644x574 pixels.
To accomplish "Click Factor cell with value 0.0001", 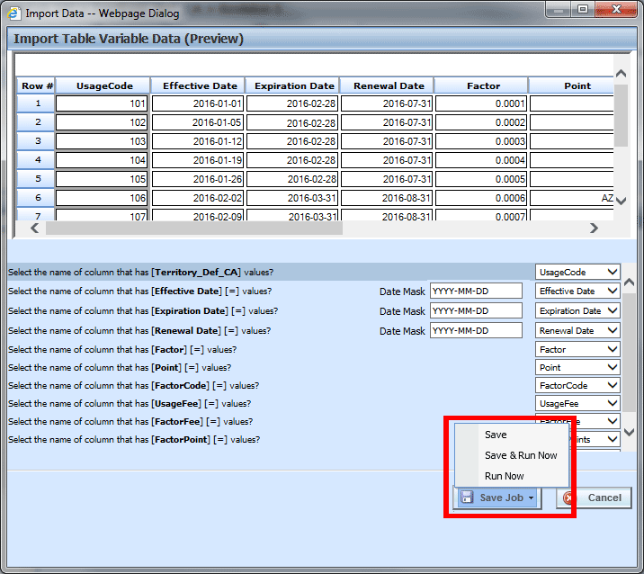I will pos(481,103).
